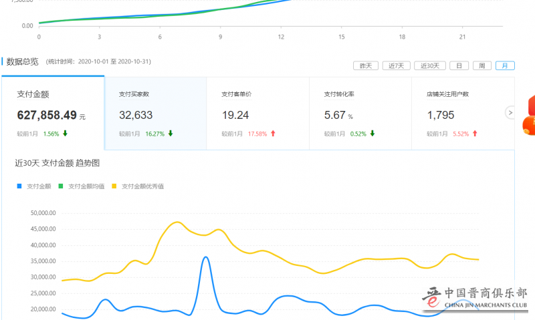
Task: Switch the statistics period to 周
Action: tap(481, 65)
